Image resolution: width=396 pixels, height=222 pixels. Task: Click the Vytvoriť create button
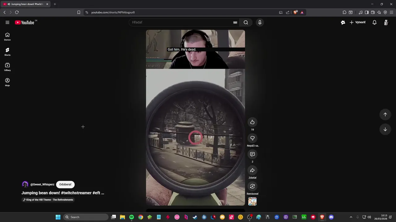358,22
